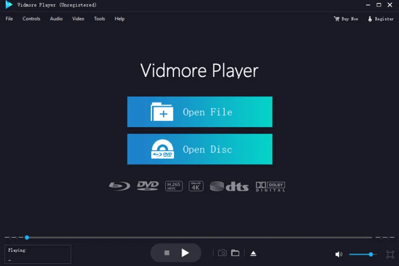Close the Vidmore Player window

(390, 5)
